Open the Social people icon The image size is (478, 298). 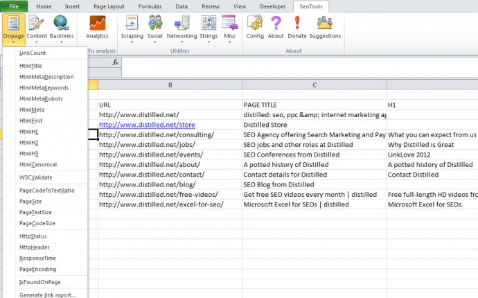point(155,23)
